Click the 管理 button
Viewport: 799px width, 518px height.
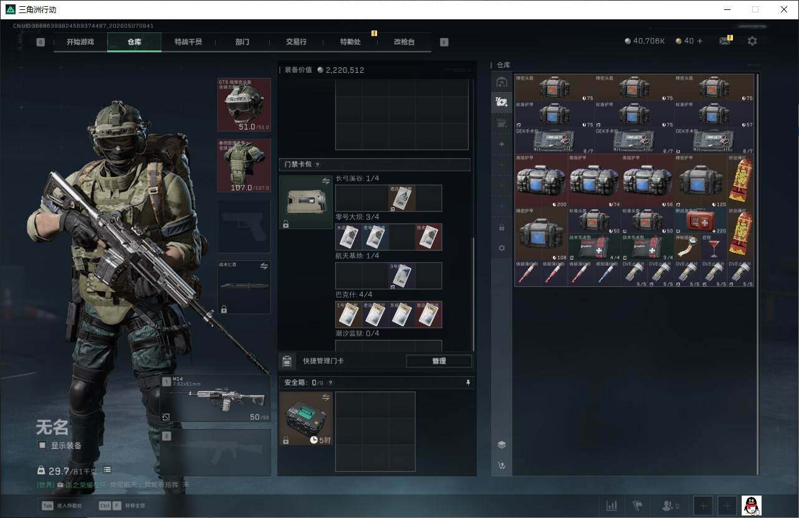439,361
